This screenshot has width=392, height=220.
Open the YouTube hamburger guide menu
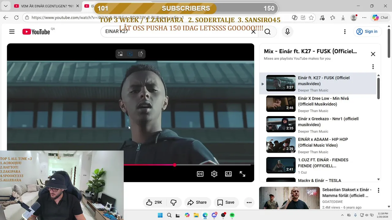12,31
